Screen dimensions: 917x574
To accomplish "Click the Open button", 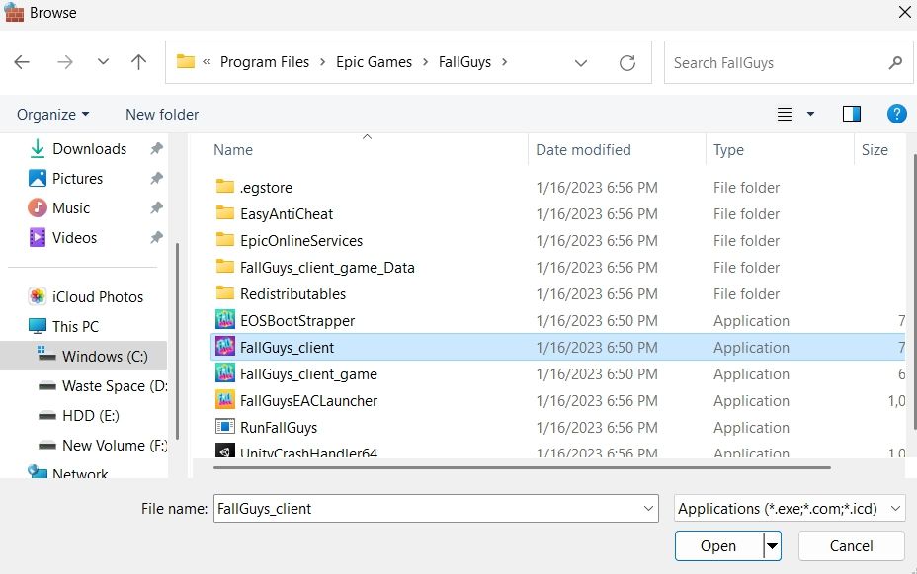I will [x=718, y=546].
